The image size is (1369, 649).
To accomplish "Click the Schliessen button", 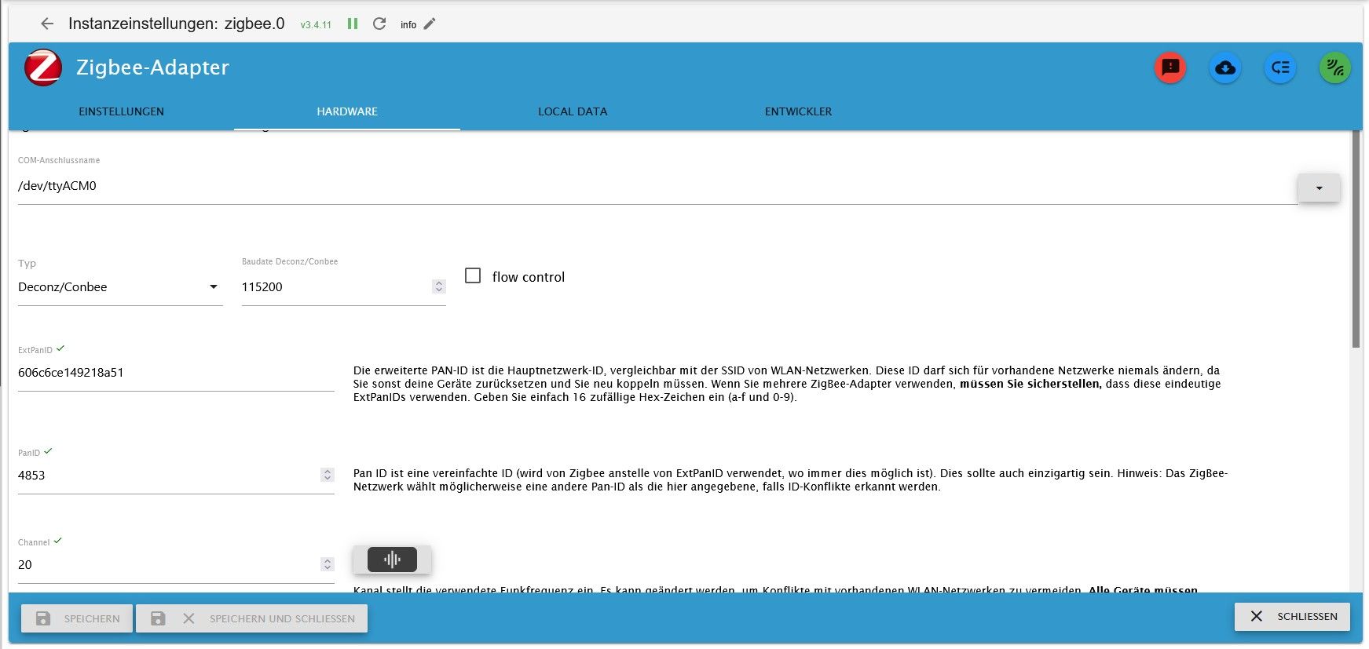I will click(1292, 617).
